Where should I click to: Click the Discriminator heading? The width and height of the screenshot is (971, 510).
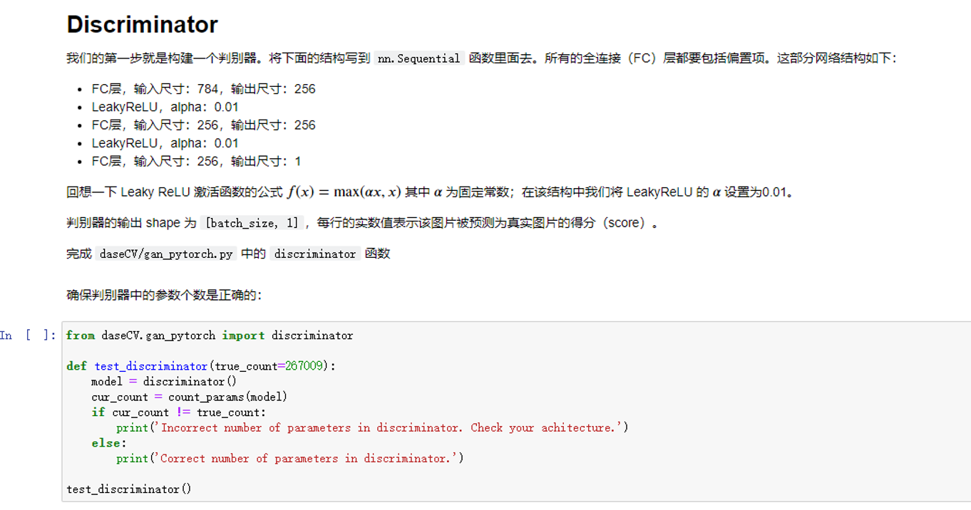point(143,24)
